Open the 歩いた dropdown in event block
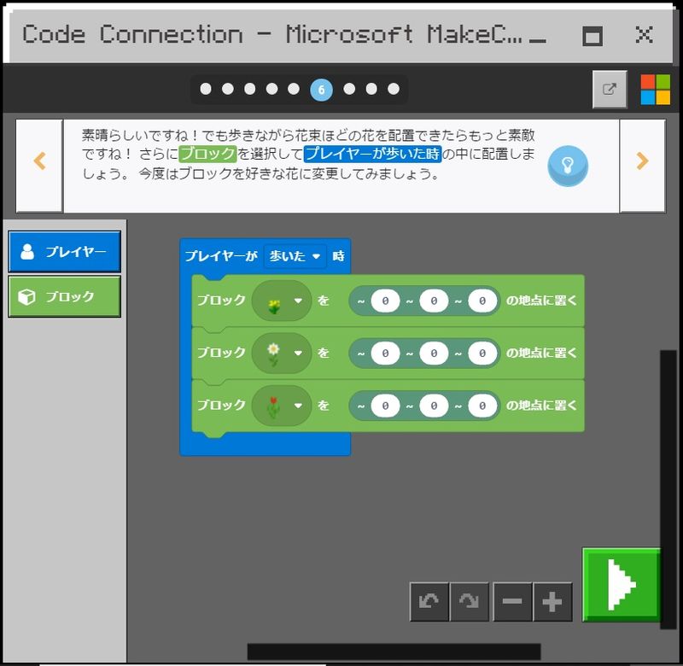 tap(295, 256)
